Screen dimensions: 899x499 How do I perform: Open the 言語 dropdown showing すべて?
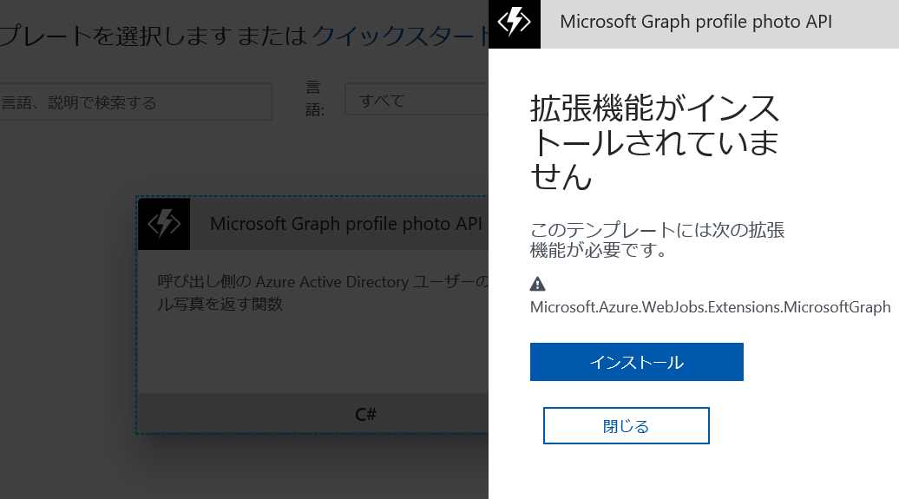(x=417, y=100)
